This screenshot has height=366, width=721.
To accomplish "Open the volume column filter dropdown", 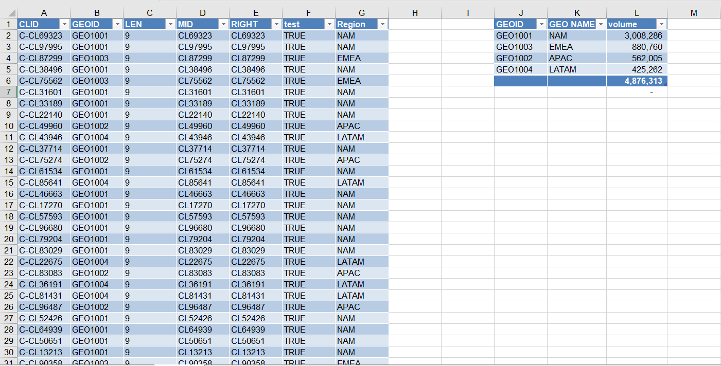I will [x=661, y=24].
